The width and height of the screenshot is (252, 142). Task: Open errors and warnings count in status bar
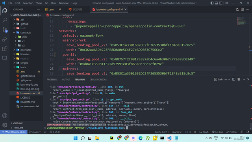55,132
